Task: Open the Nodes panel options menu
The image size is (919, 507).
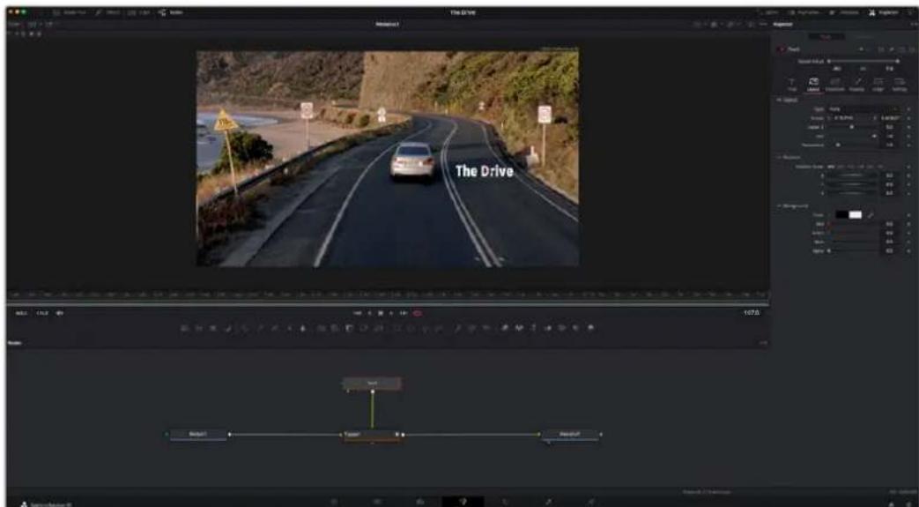Action: (764, 343)
